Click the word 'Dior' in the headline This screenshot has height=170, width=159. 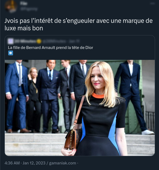89,48
